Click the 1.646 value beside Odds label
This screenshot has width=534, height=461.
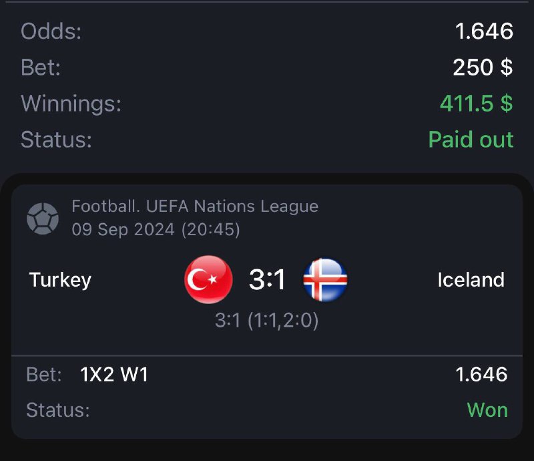pos(484,31)
